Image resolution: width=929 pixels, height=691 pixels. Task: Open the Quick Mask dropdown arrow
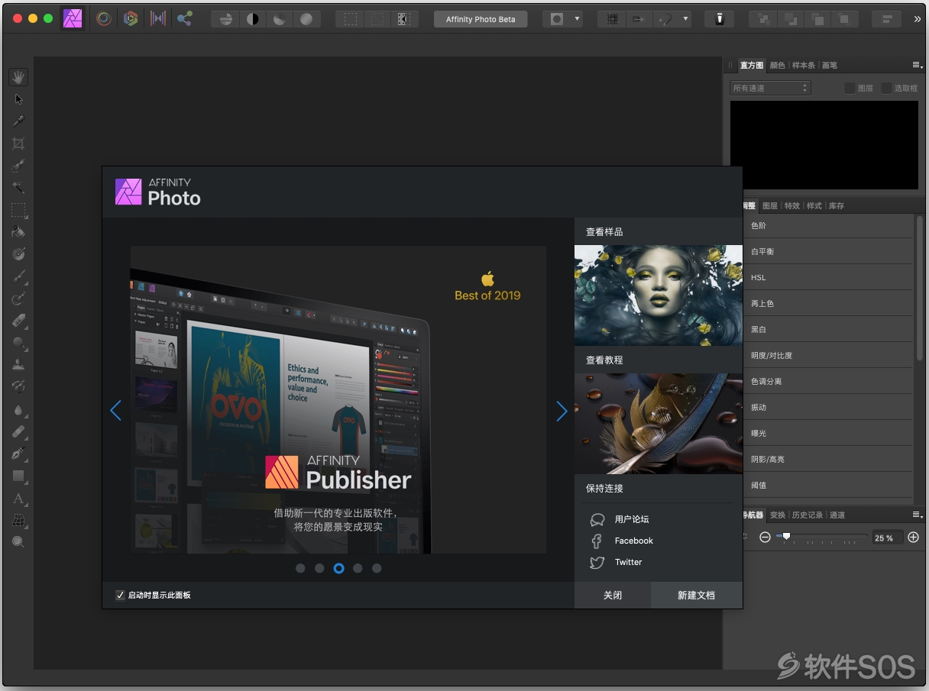click(577, 19)
